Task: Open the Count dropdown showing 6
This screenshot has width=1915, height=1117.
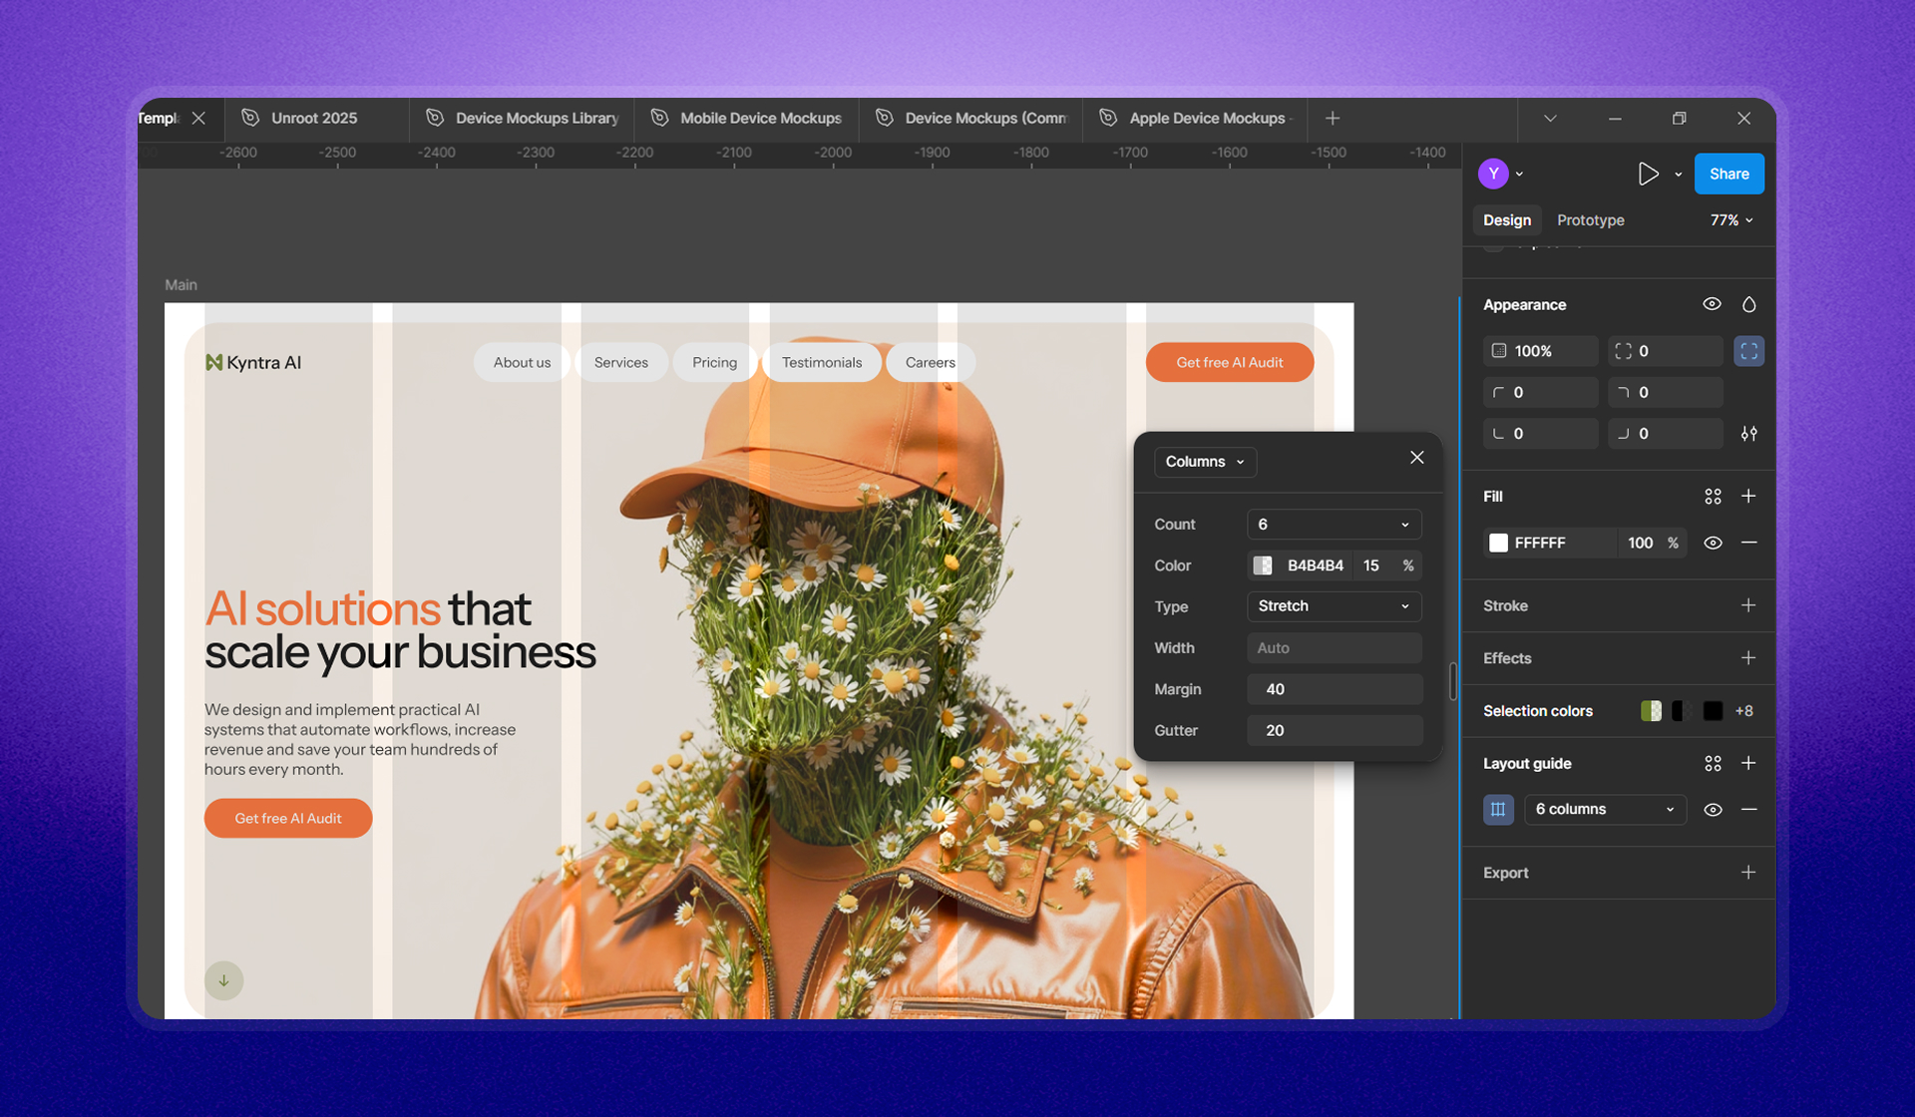Action: (1333, 525)
